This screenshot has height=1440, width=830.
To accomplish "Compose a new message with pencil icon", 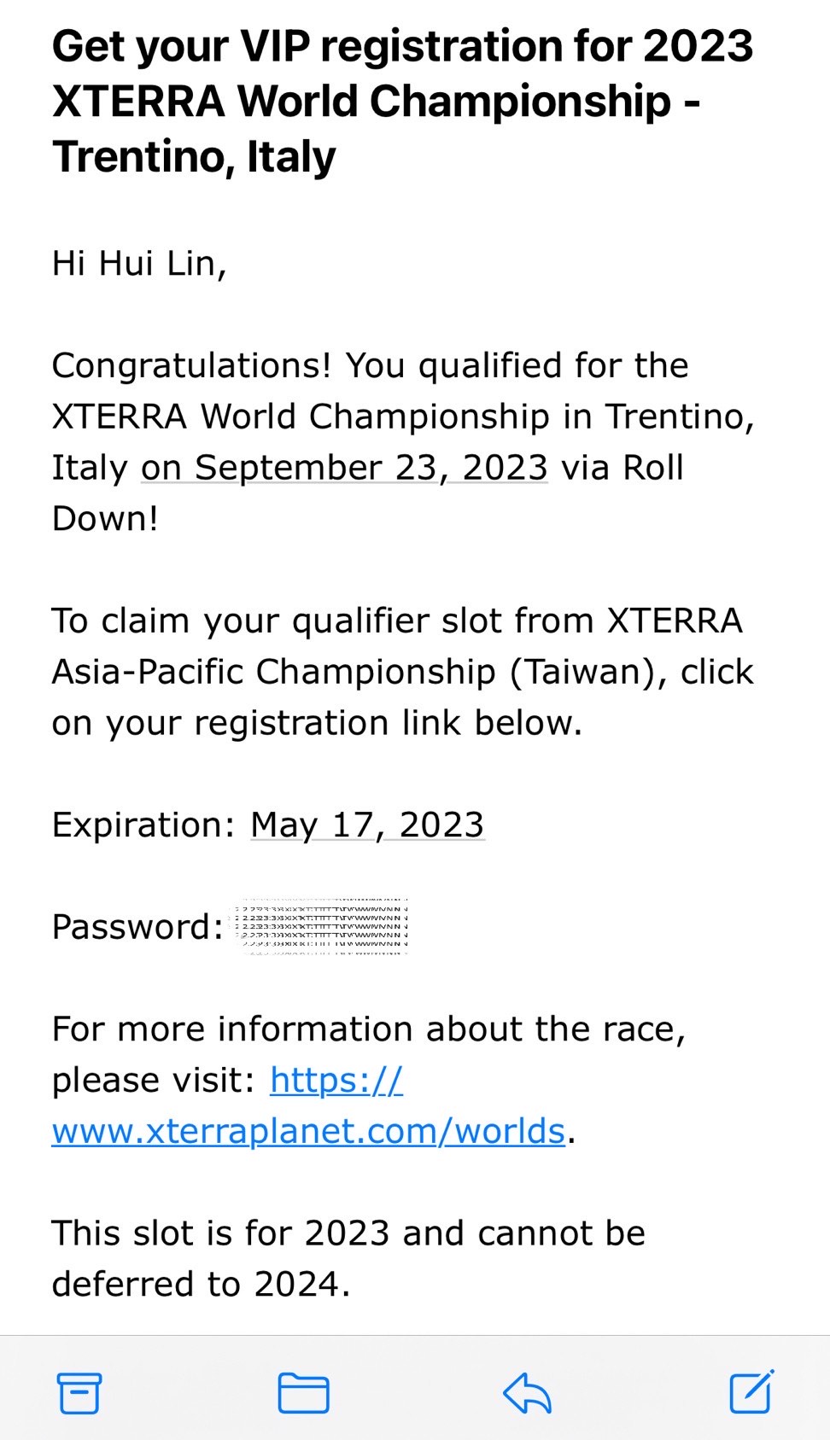I will click(x=751, y=1392).
